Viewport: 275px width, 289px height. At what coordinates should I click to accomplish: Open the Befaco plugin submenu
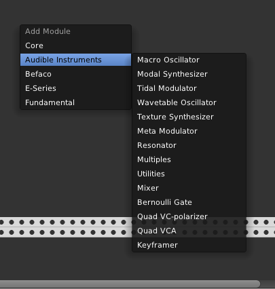pos(75,74)
